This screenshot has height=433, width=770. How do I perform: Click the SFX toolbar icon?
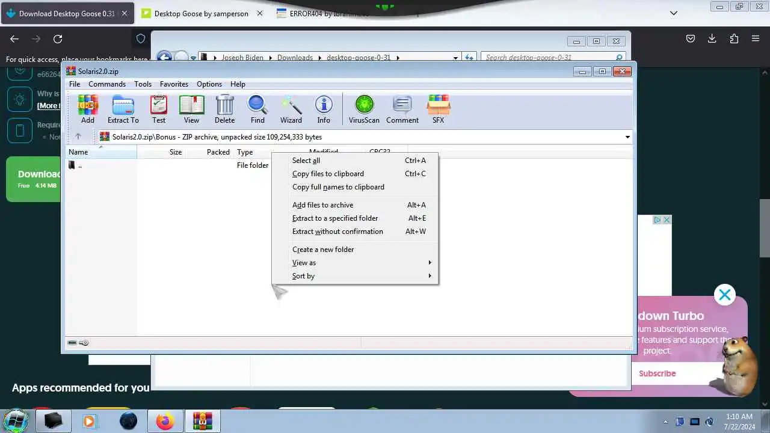[x=438, y=109]
